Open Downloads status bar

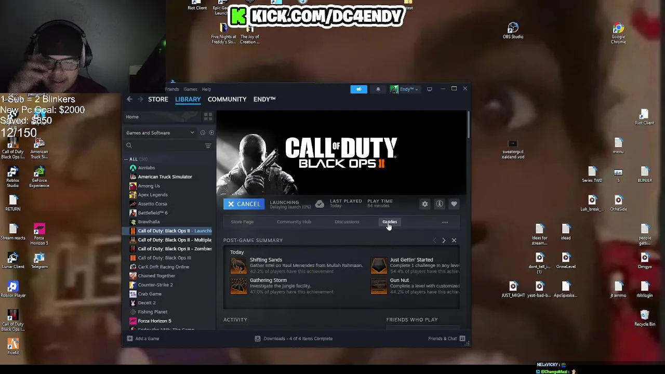[x=294, y=339]
